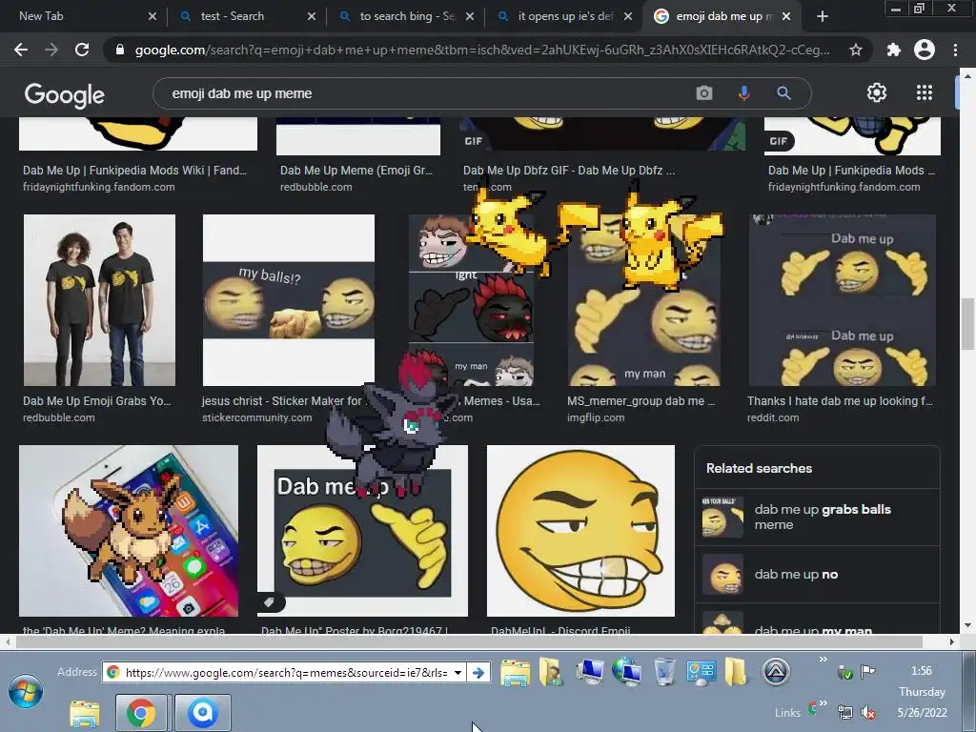Open the Action Center flag tray icon
This screenshot has width=976, height=732.
point(867,671)
